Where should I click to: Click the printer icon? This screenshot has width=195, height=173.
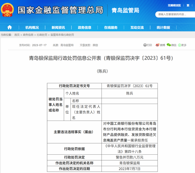tap(145, 45)
